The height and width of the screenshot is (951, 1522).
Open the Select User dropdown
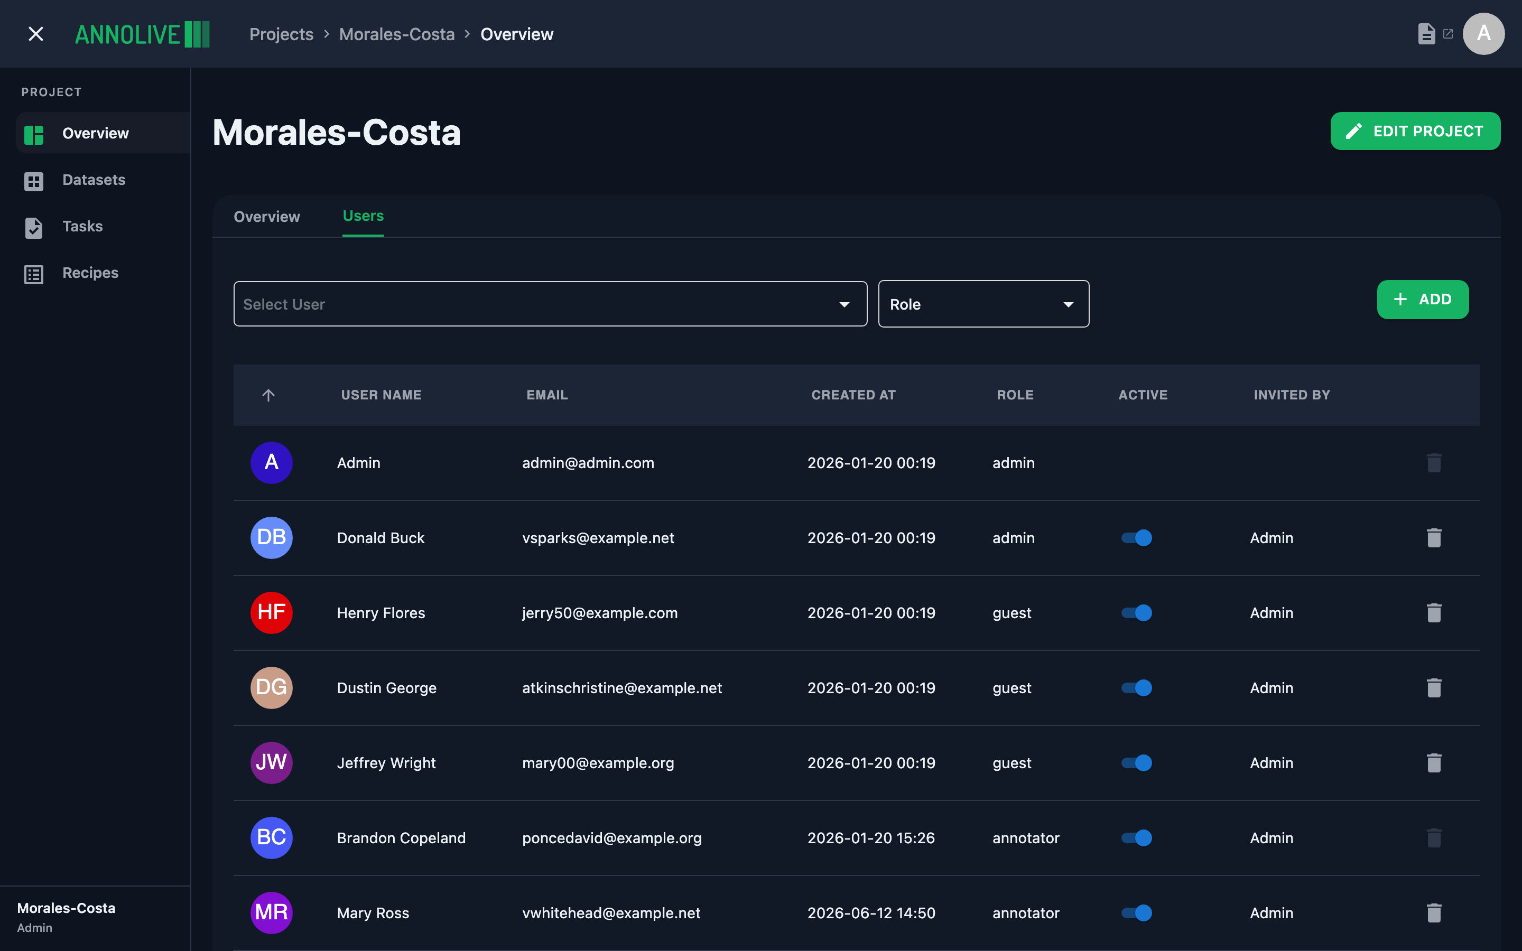(x=550, y=304)
